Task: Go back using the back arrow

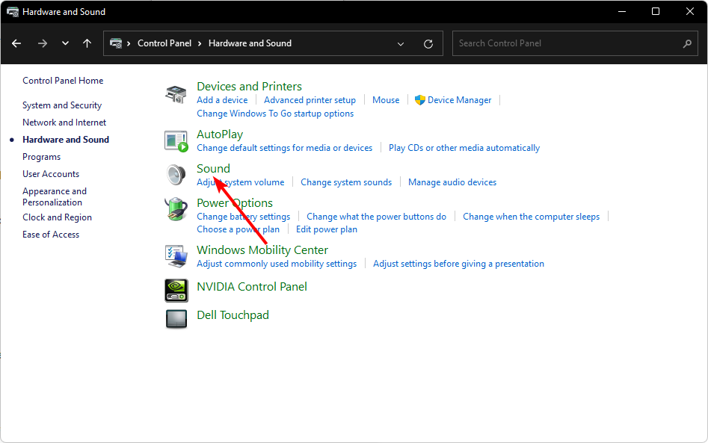Action: 16,43
